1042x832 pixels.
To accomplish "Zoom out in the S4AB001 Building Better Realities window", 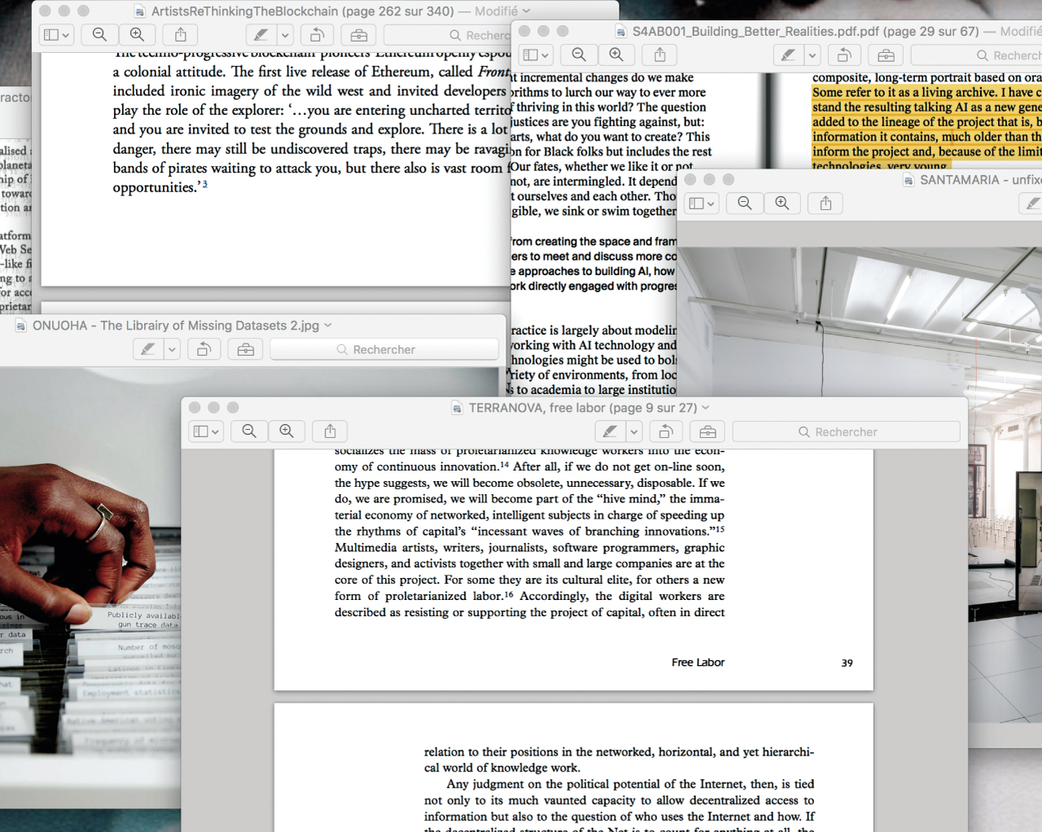I will coord(579,55).
